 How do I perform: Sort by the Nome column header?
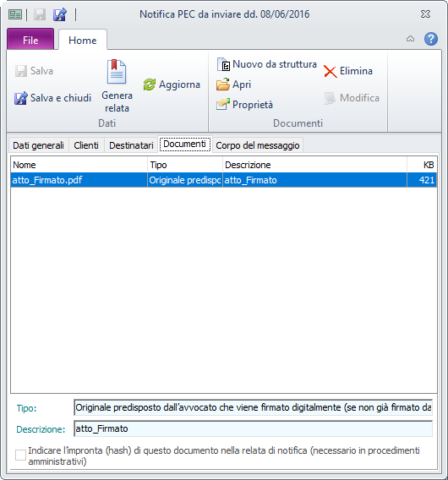tap(79, 165)
